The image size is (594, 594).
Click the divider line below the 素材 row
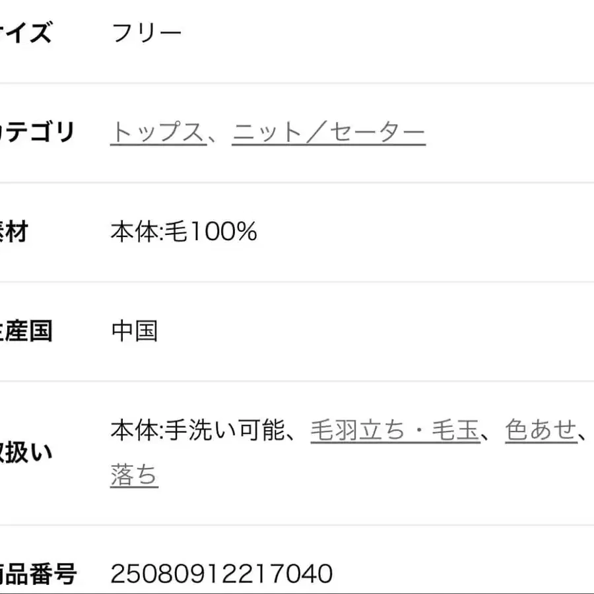297,282
